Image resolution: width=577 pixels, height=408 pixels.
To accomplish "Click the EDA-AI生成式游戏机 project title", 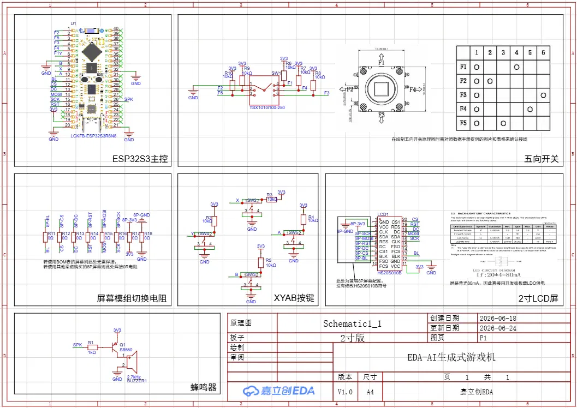I will (x=451, y=357).
